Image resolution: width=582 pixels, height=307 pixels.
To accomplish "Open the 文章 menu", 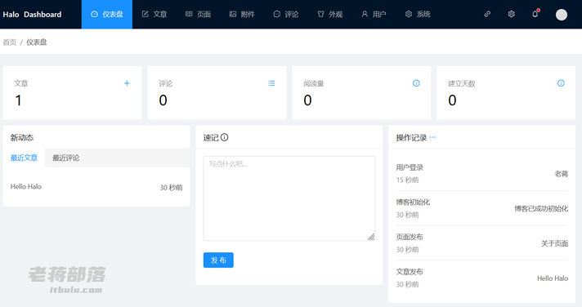I will (x=154, y=14).
